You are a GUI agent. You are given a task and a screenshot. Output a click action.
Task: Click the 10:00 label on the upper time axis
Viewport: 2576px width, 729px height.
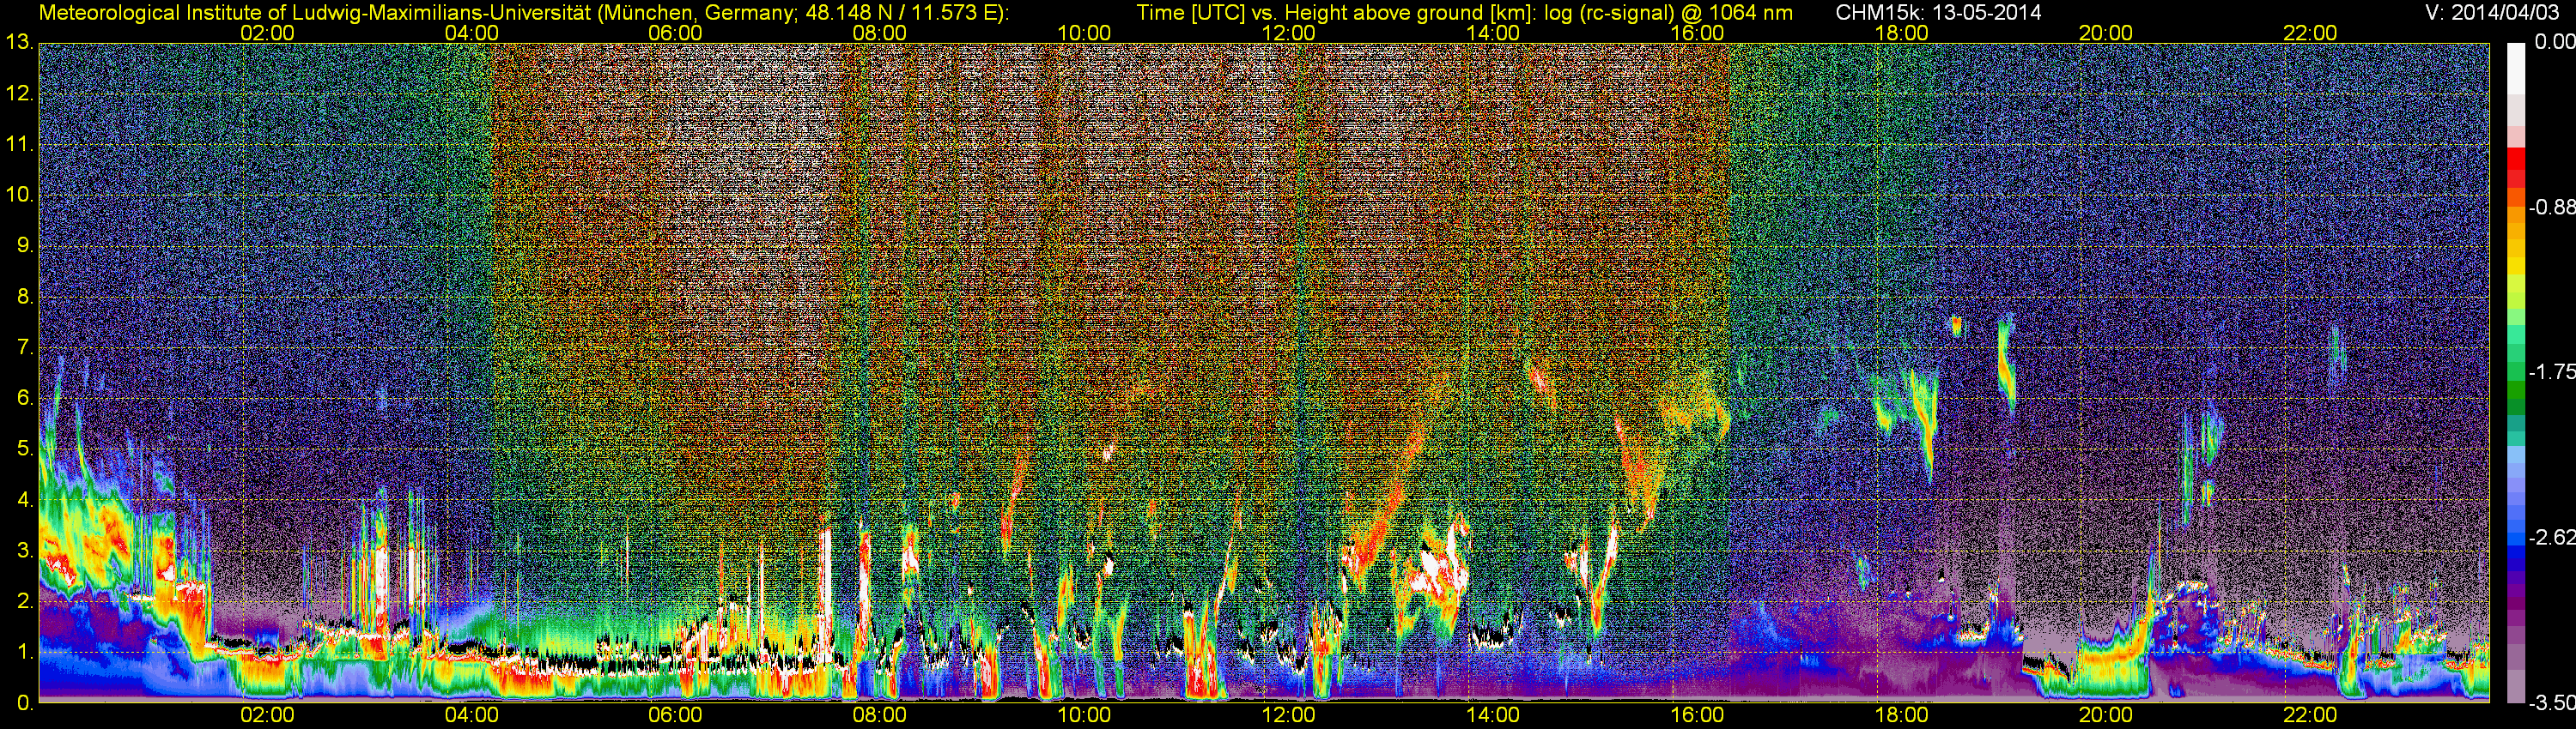pos(1084,33)
